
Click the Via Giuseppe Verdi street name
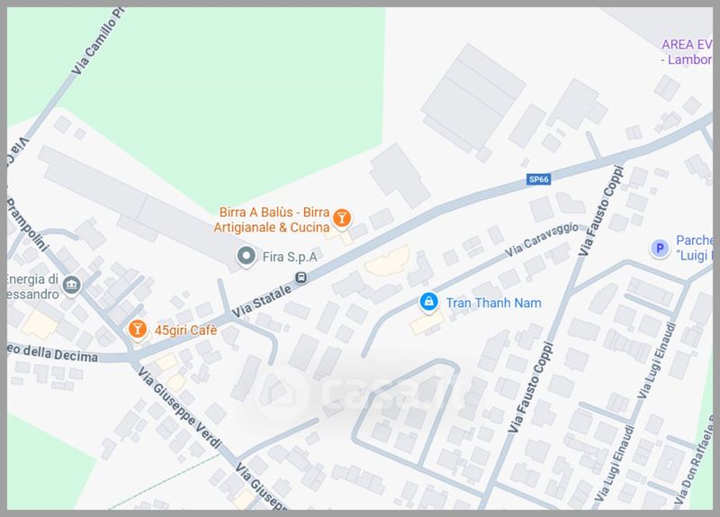point(180,407)
